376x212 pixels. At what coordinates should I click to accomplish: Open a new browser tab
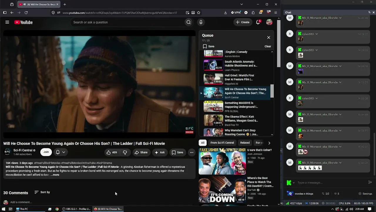[x=65, y=4]
